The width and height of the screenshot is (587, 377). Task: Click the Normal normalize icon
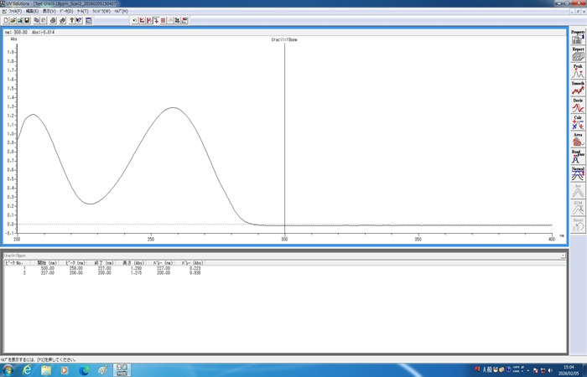[x=578, y=174]
